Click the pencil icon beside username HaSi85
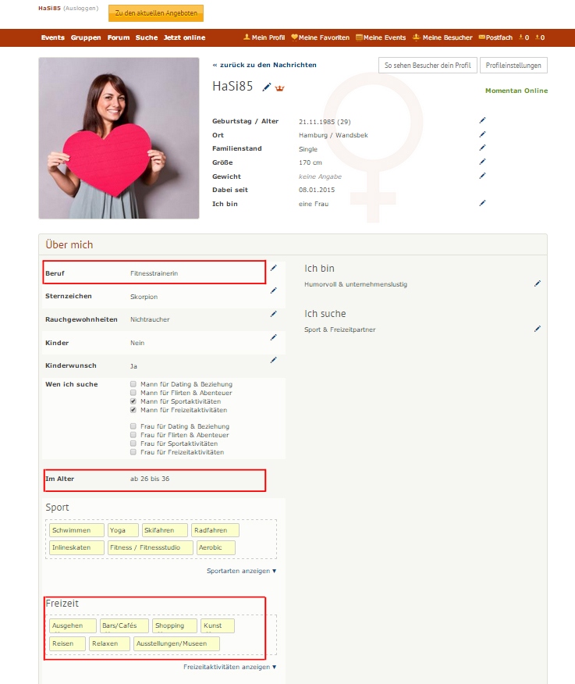This screenshot has height=684, width=575. 267,87
